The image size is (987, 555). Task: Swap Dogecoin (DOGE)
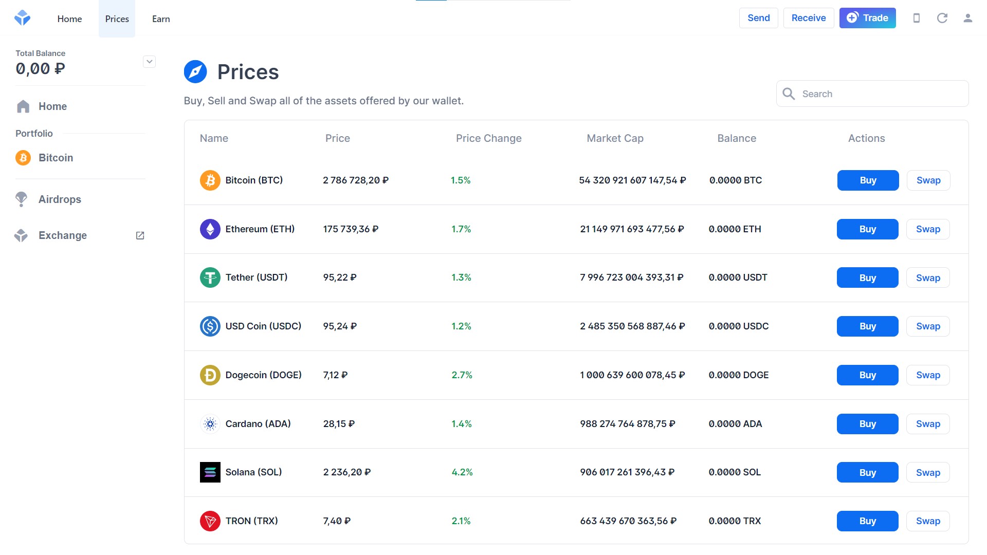tap(928, 375)
